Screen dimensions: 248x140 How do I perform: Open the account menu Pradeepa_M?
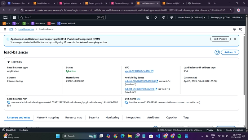227,17
